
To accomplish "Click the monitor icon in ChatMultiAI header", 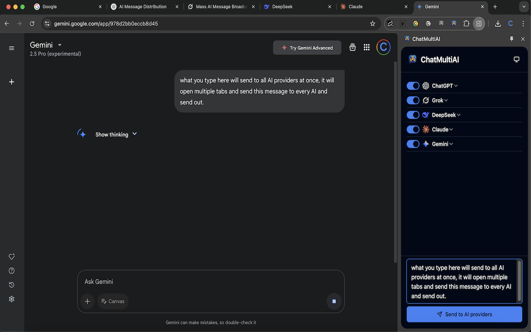I will (516, 59).
